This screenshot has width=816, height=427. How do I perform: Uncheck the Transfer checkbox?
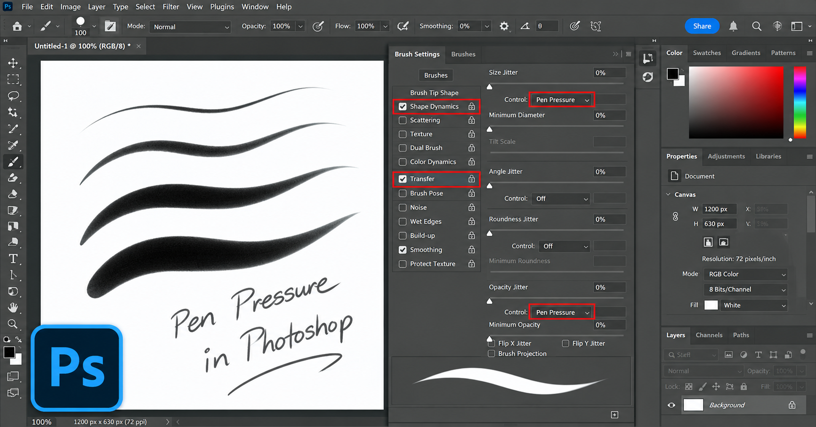click(x=403, y=179)
